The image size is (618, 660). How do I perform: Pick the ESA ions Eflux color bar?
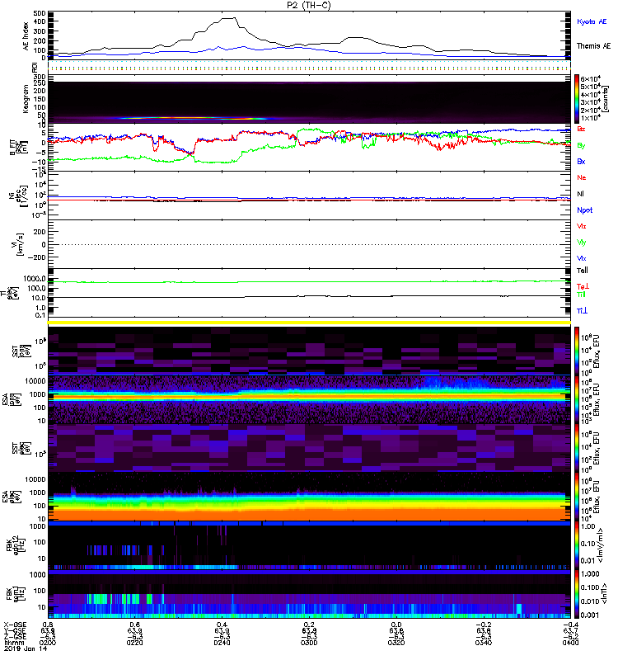click(x=577, y=399)
